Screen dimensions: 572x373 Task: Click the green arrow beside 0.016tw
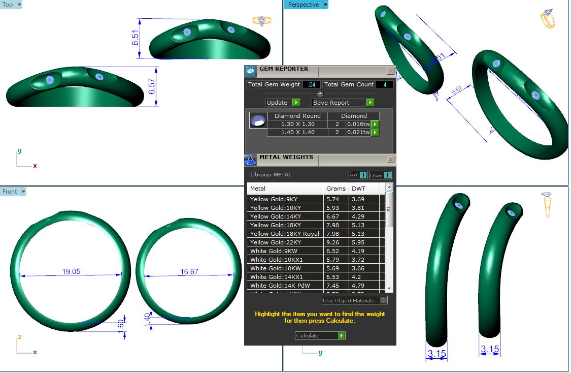pyautogui.click(x=375, y=124)
